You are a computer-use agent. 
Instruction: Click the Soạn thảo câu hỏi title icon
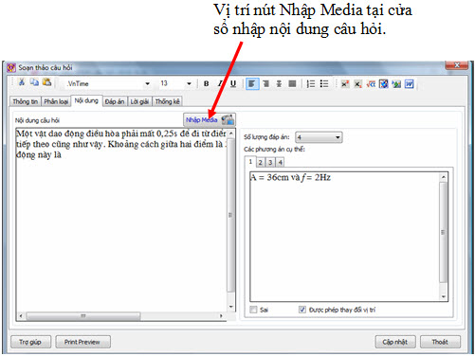[x=11, y=67]
